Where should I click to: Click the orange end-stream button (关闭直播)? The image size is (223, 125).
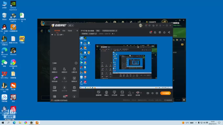tap(165, 93)
